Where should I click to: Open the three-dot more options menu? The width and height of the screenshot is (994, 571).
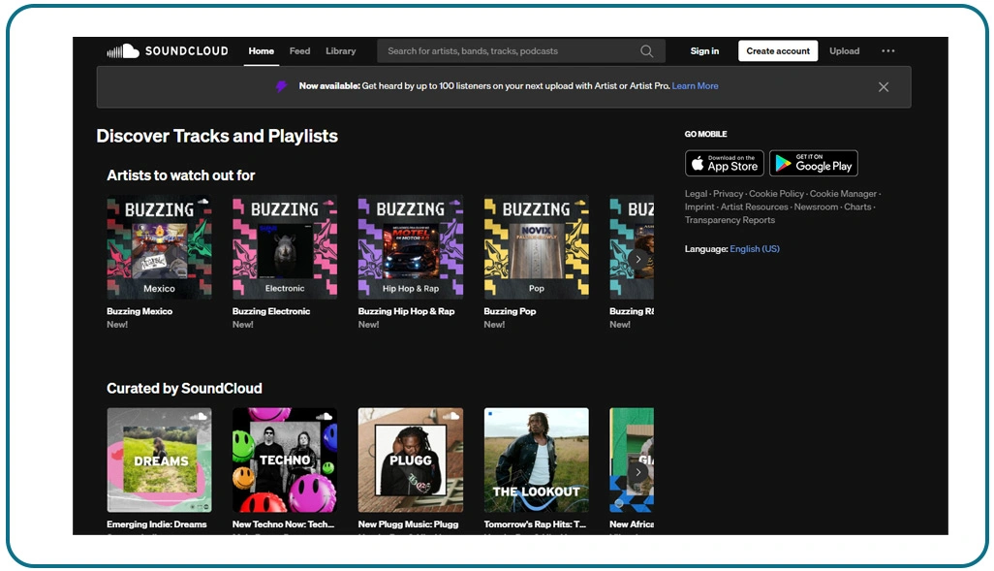click(x=887, y=51)
